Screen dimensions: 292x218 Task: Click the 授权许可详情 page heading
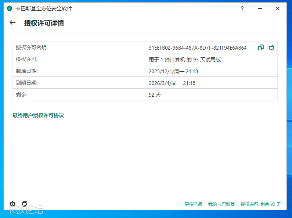[44, 23]
